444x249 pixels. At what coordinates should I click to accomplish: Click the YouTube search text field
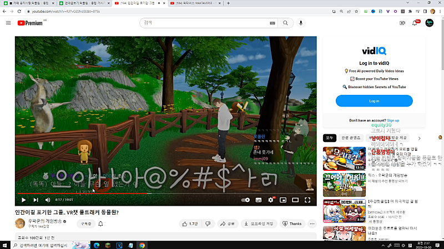pyautogui.click(x=205, y=23)
